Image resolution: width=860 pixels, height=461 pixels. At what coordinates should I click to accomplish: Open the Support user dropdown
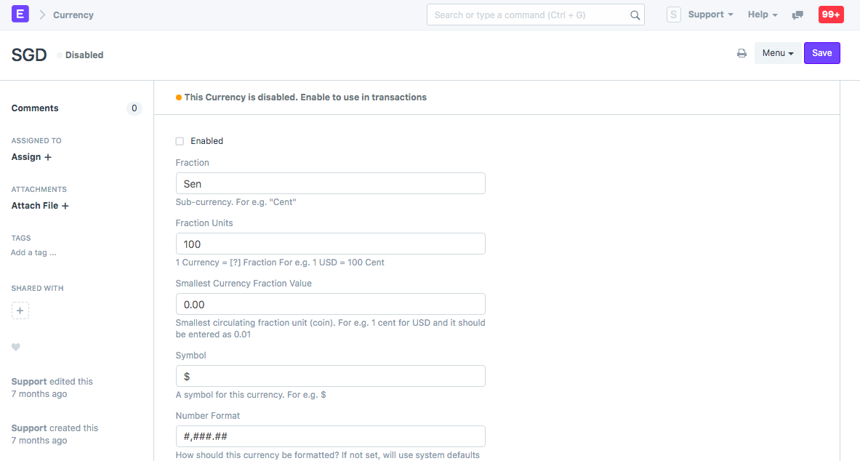click(710, 15)
